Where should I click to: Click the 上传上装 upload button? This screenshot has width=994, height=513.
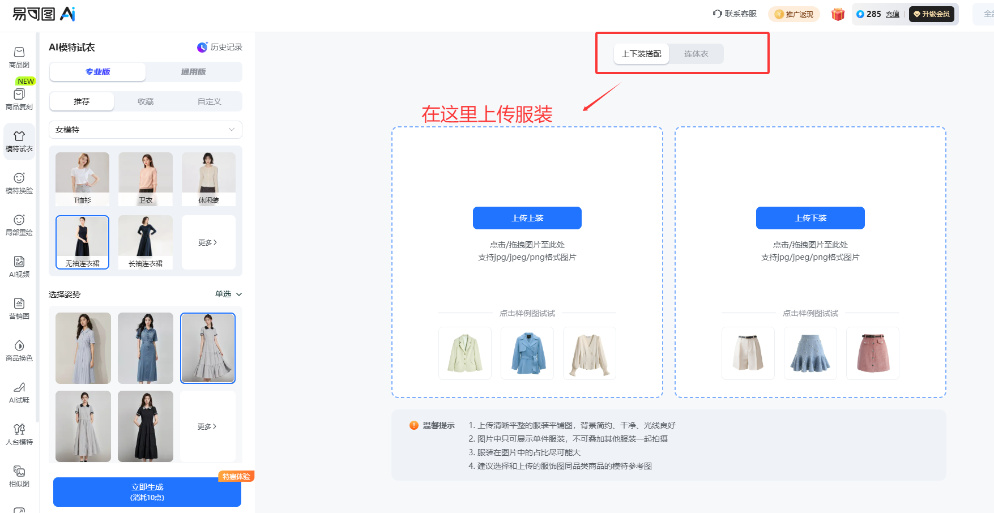click(x=527, y=218)
